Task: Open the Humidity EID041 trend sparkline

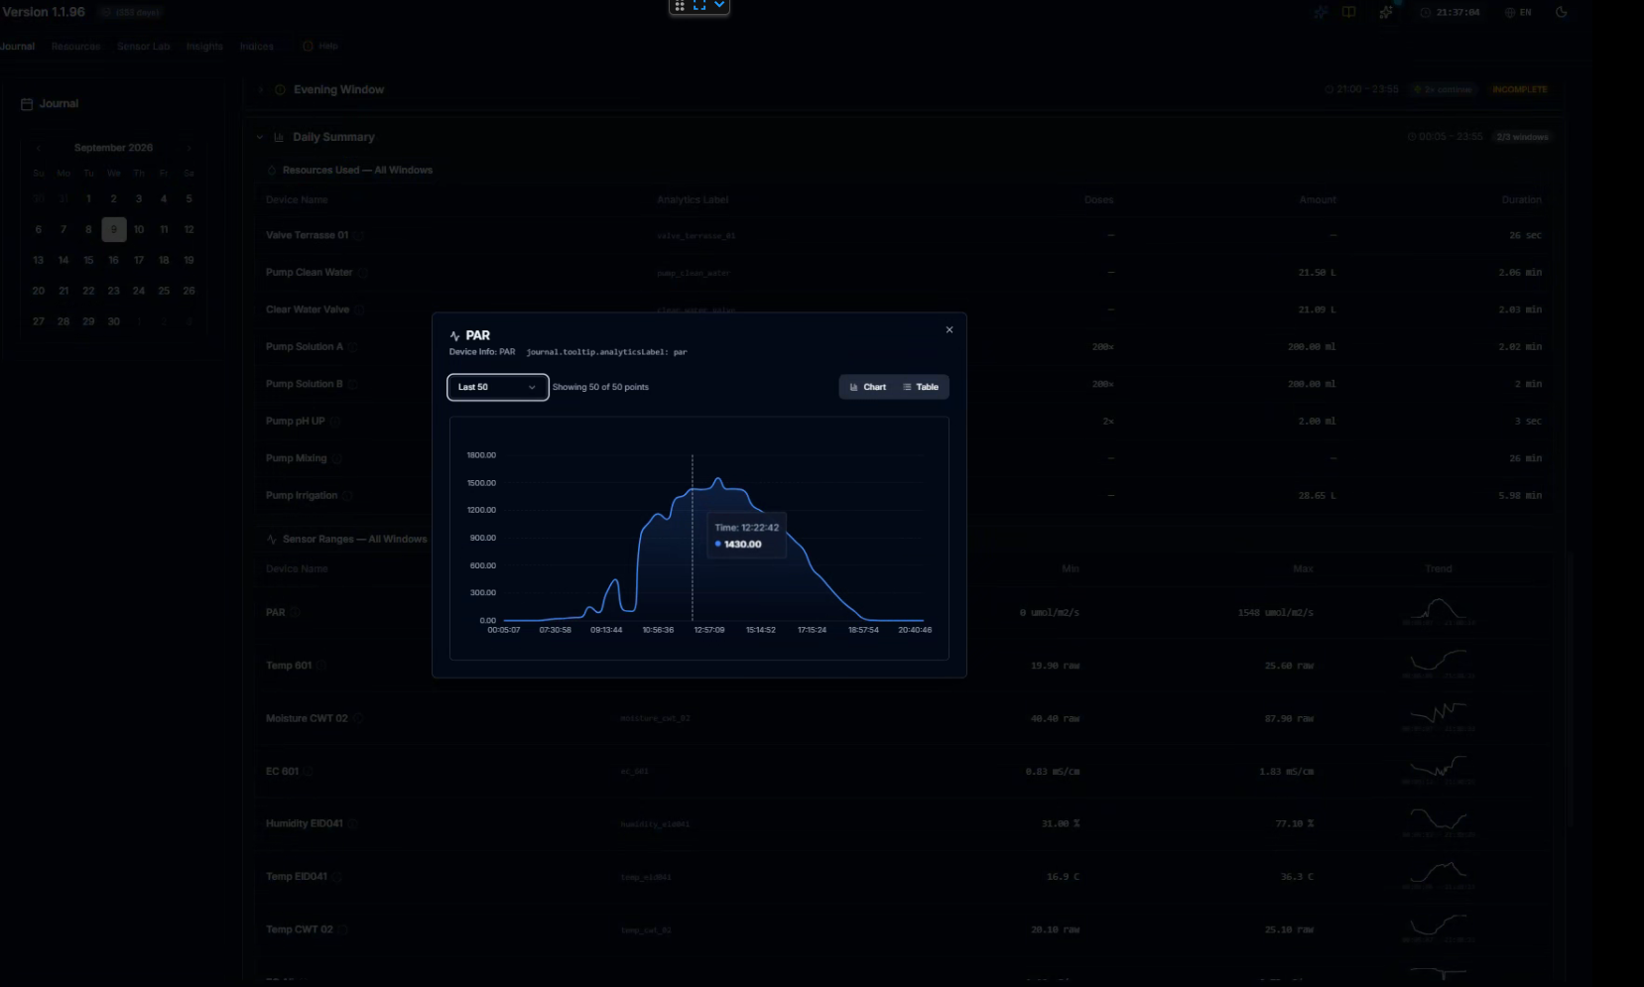Action: tap(1439, 821)
